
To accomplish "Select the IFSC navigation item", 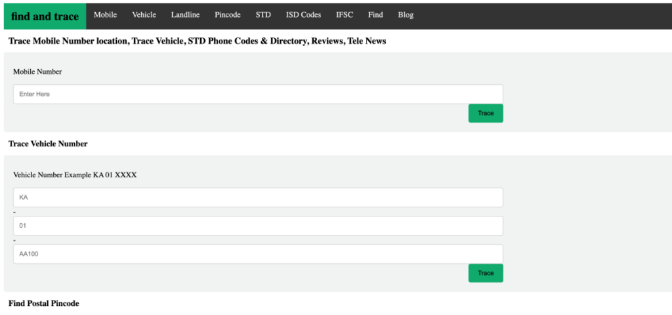I will click(x=345, y=15).
